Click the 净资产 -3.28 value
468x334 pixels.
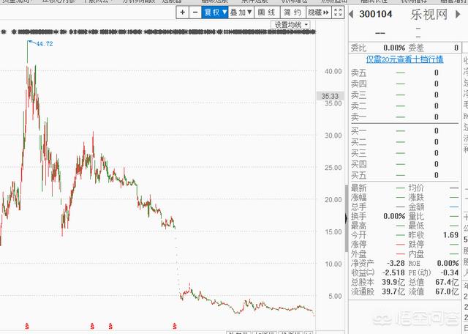(x=396, y=263)
